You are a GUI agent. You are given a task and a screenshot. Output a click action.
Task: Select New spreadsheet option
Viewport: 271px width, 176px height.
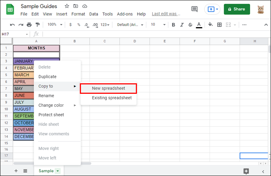pos(108,88)
